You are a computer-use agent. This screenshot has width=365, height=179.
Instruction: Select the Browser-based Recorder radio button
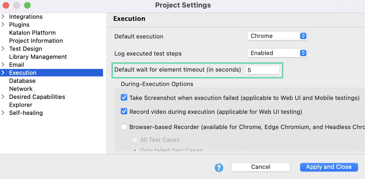(x=124, y=127)
